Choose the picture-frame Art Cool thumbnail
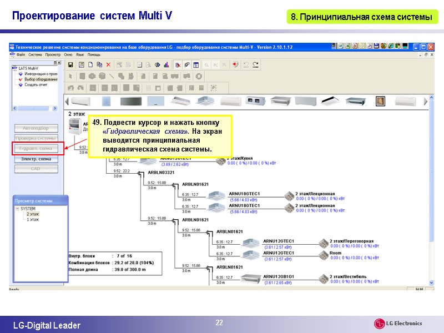The width and height of the screenshot is (444, 333). coord(380,101)
